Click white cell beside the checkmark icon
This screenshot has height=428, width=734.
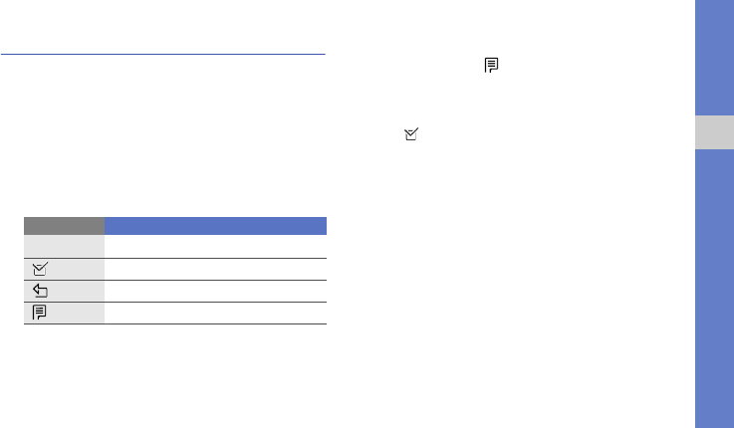pyautogui.click(x=215, y=269)
